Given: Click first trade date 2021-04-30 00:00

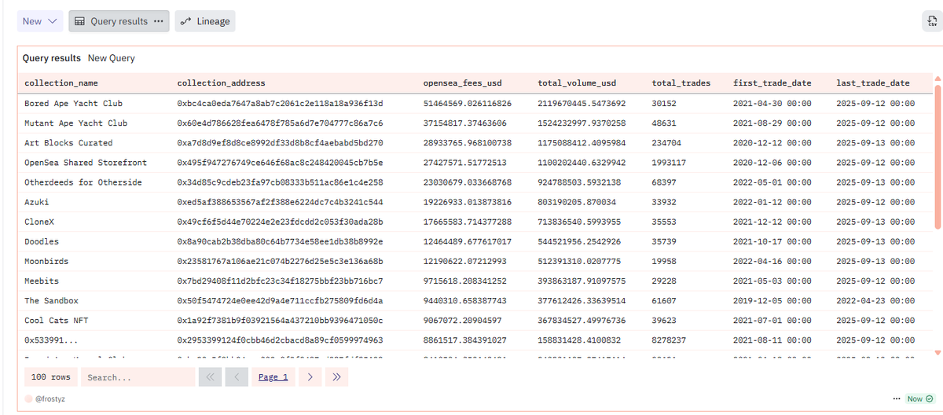Looking at the screenshot, I should tap(772, 104).
